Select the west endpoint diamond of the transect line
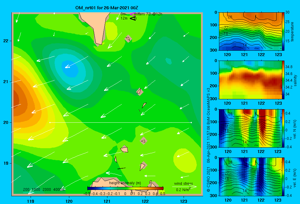 point(50,122)
